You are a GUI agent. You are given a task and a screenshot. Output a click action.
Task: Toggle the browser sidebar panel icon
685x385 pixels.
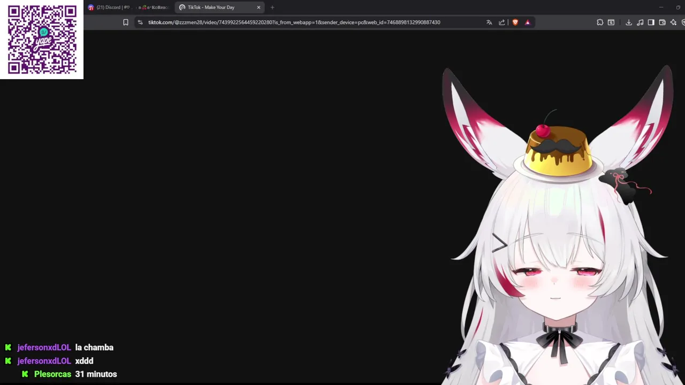pos(651,22)
